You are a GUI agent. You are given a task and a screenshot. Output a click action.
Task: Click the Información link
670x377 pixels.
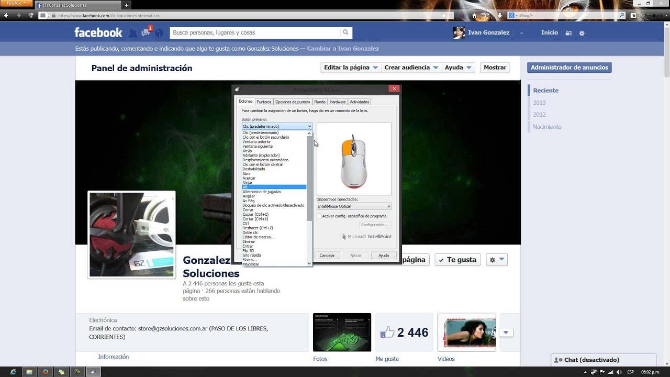[114, 357]
